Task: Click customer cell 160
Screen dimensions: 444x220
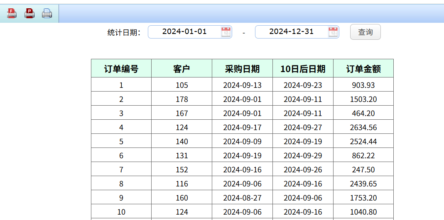Action: tap(182, 198)
